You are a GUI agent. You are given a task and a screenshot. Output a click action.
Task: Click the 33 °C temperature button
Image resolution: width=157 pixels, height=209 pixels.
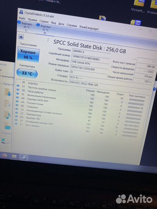click(x=27, y=73)
